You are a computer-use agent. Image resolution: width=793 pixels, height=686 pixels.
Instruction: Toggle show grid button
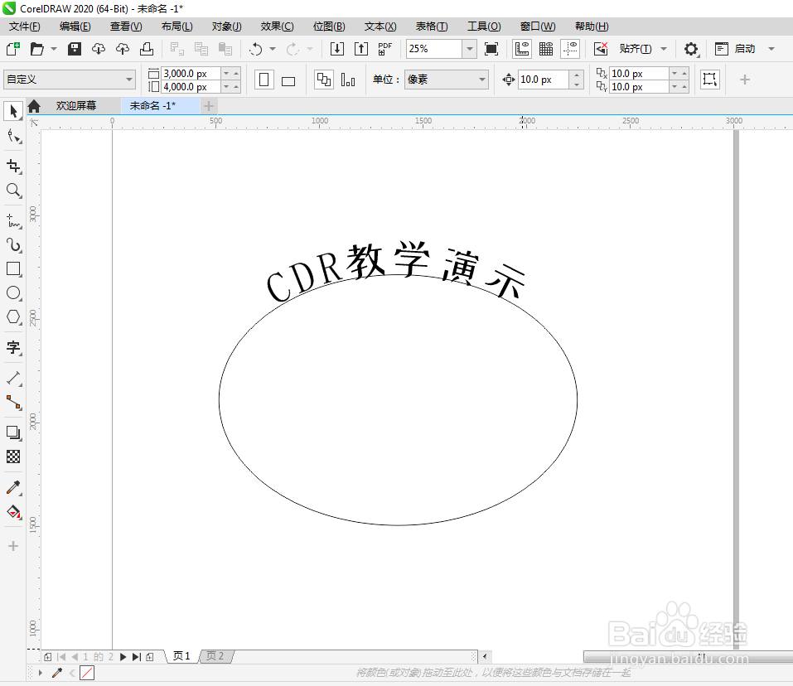(x=546, y=49)
